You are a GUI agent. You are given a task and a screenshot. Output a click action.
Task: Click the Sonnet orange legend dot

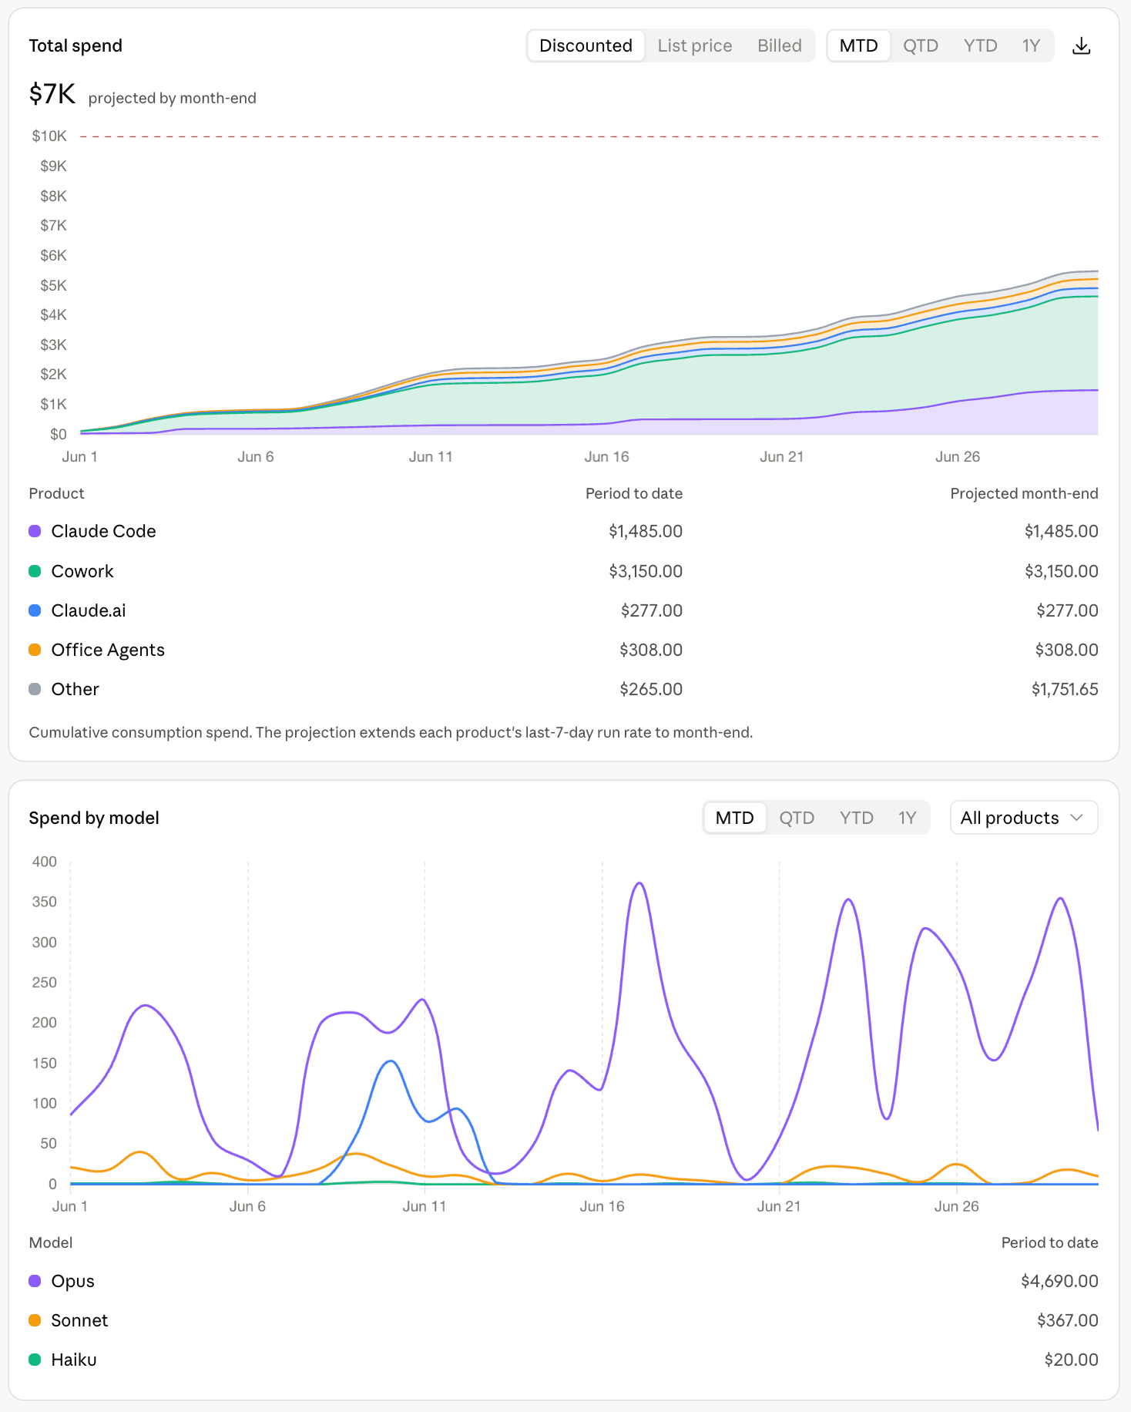35,1320
